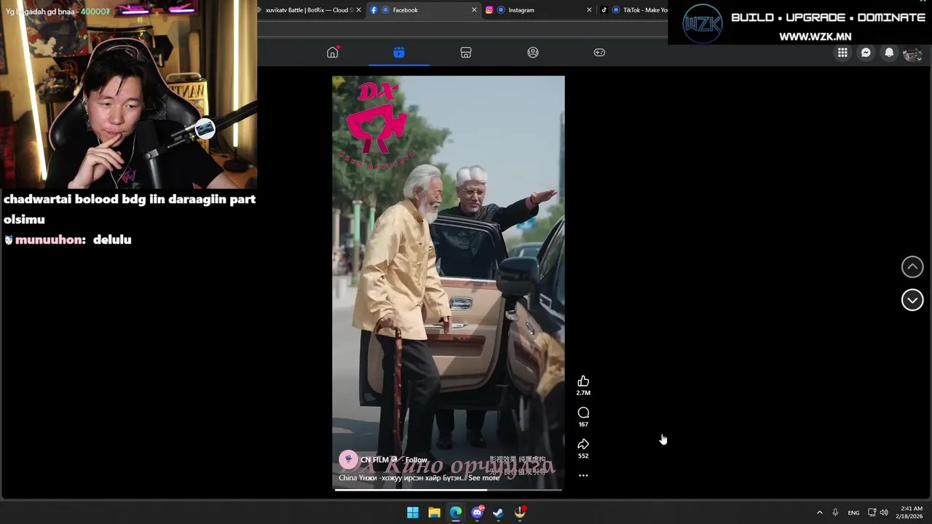Open Steam from the taskbar
The image size is (932, 524).
tap(498, 512)
